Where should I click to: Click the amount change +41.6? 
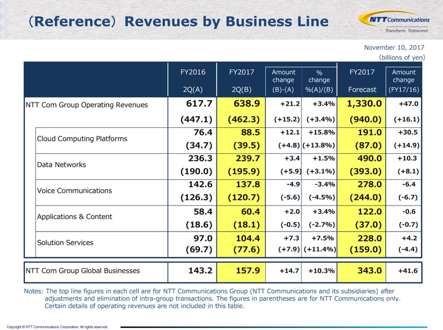(x=408, y=271)
